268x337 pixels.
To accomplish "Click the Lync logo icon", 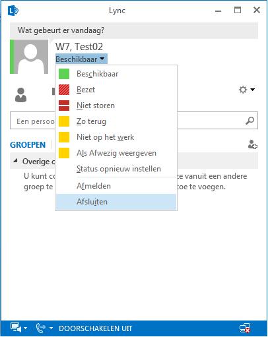I will coord(13,11).
